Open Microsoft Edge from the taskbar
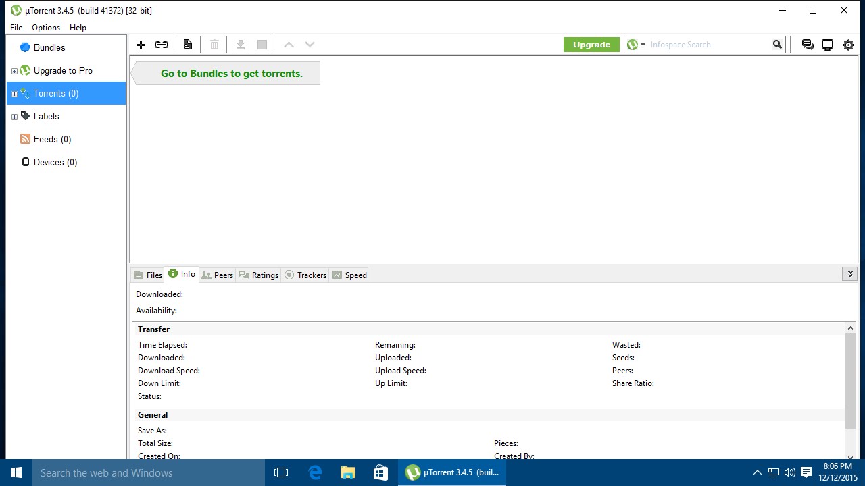The width and height of the screenshot is (865, 486). [315, 473]
